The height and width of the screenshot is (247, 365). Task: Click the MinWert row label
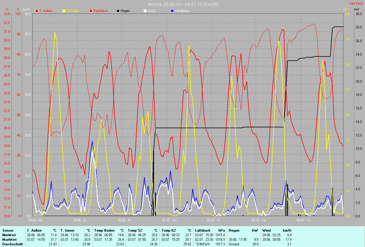[x=8, y=235]
